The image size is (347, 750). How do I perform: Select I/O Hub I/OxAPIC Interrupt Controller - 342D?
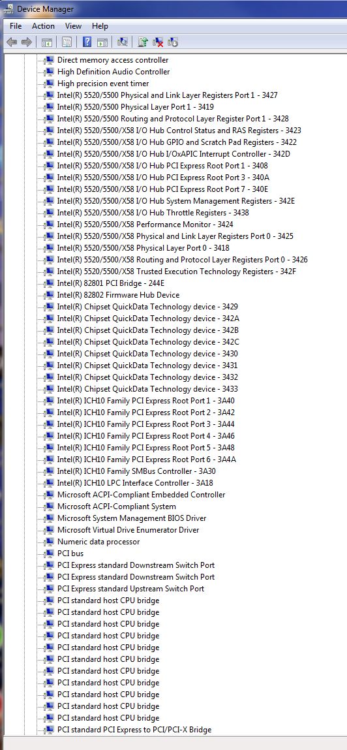(x=173, y=154)
